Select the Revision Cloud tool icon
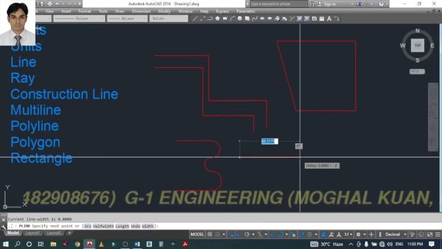442x249 pixels. tap(247, 19)
